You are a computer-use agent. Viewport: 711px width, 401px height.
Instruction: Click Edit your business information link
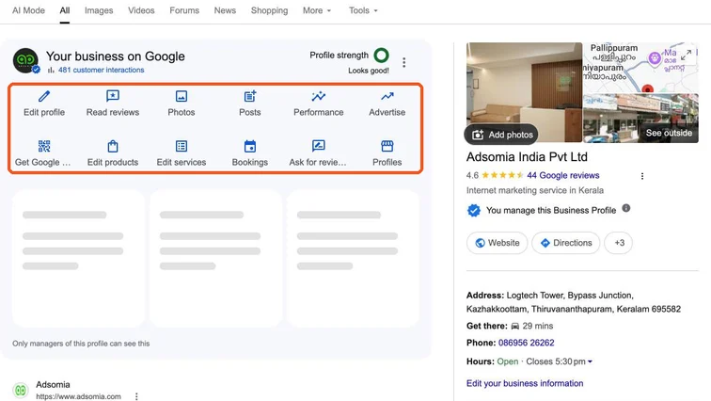(525, 383)
